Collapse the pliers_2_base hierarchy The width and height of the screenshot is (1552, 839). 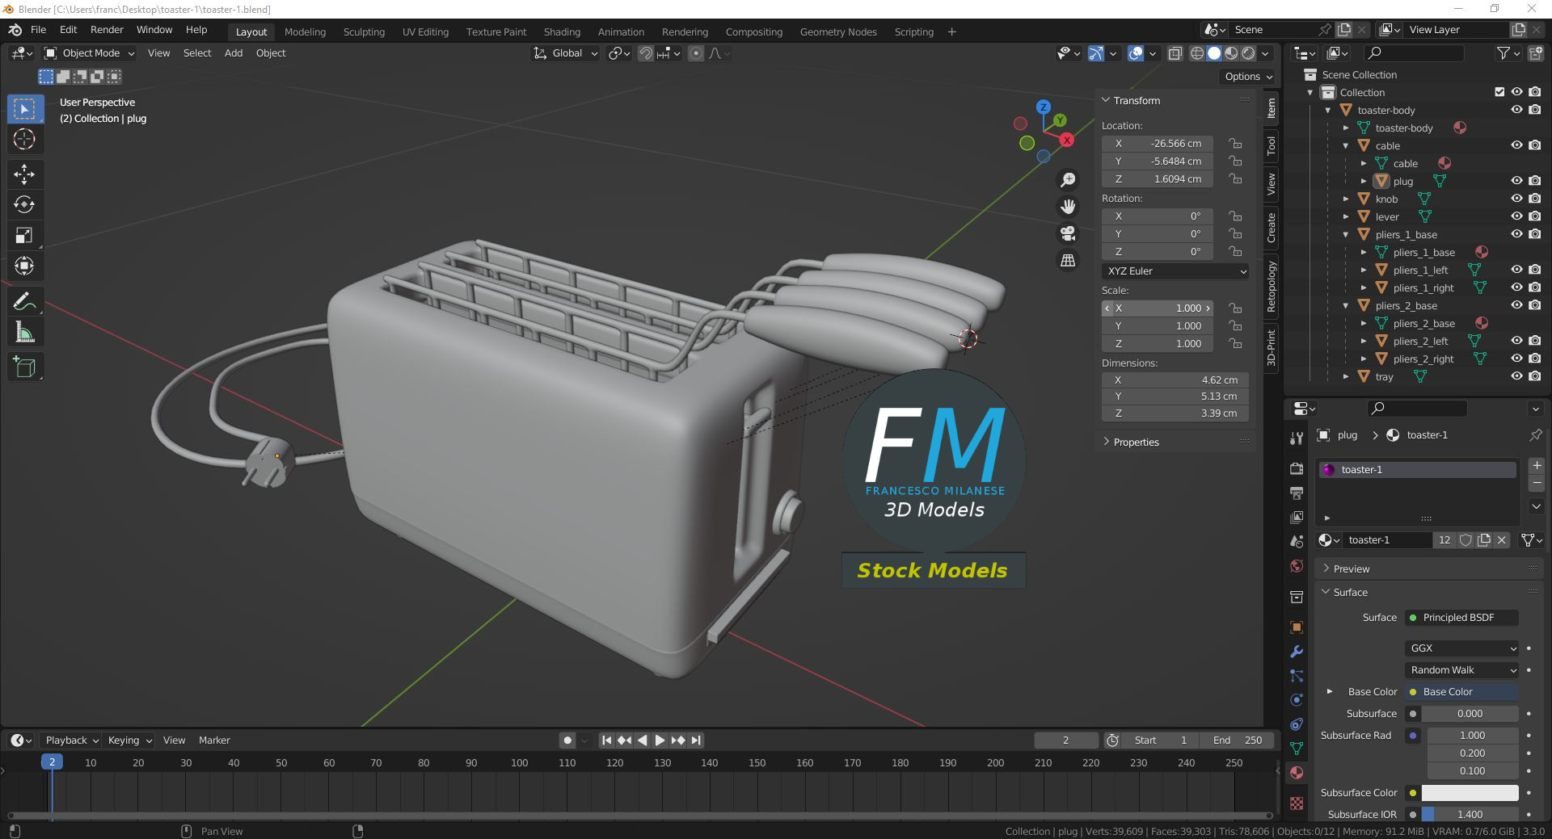click(x=1347, y=305)
